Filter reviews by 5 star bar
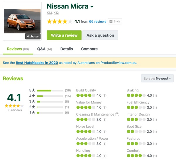Image resolution: width=176 pixels, height=165 pixels. 50,91
